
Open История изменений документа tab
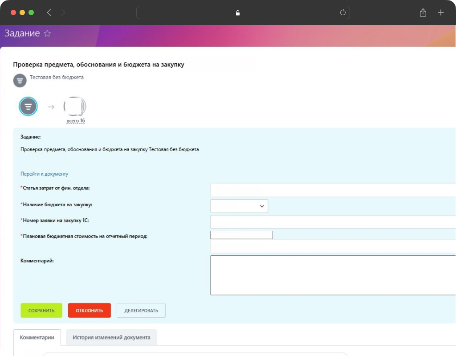[111, 337]
